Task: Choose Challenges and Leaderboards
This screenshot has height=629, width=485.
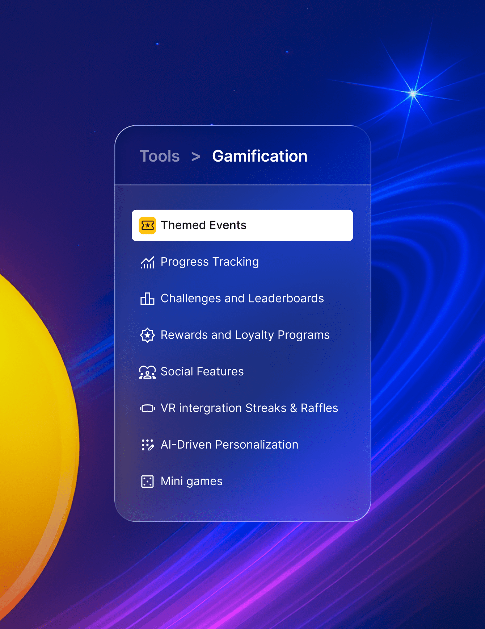Action: coord(242,299)
